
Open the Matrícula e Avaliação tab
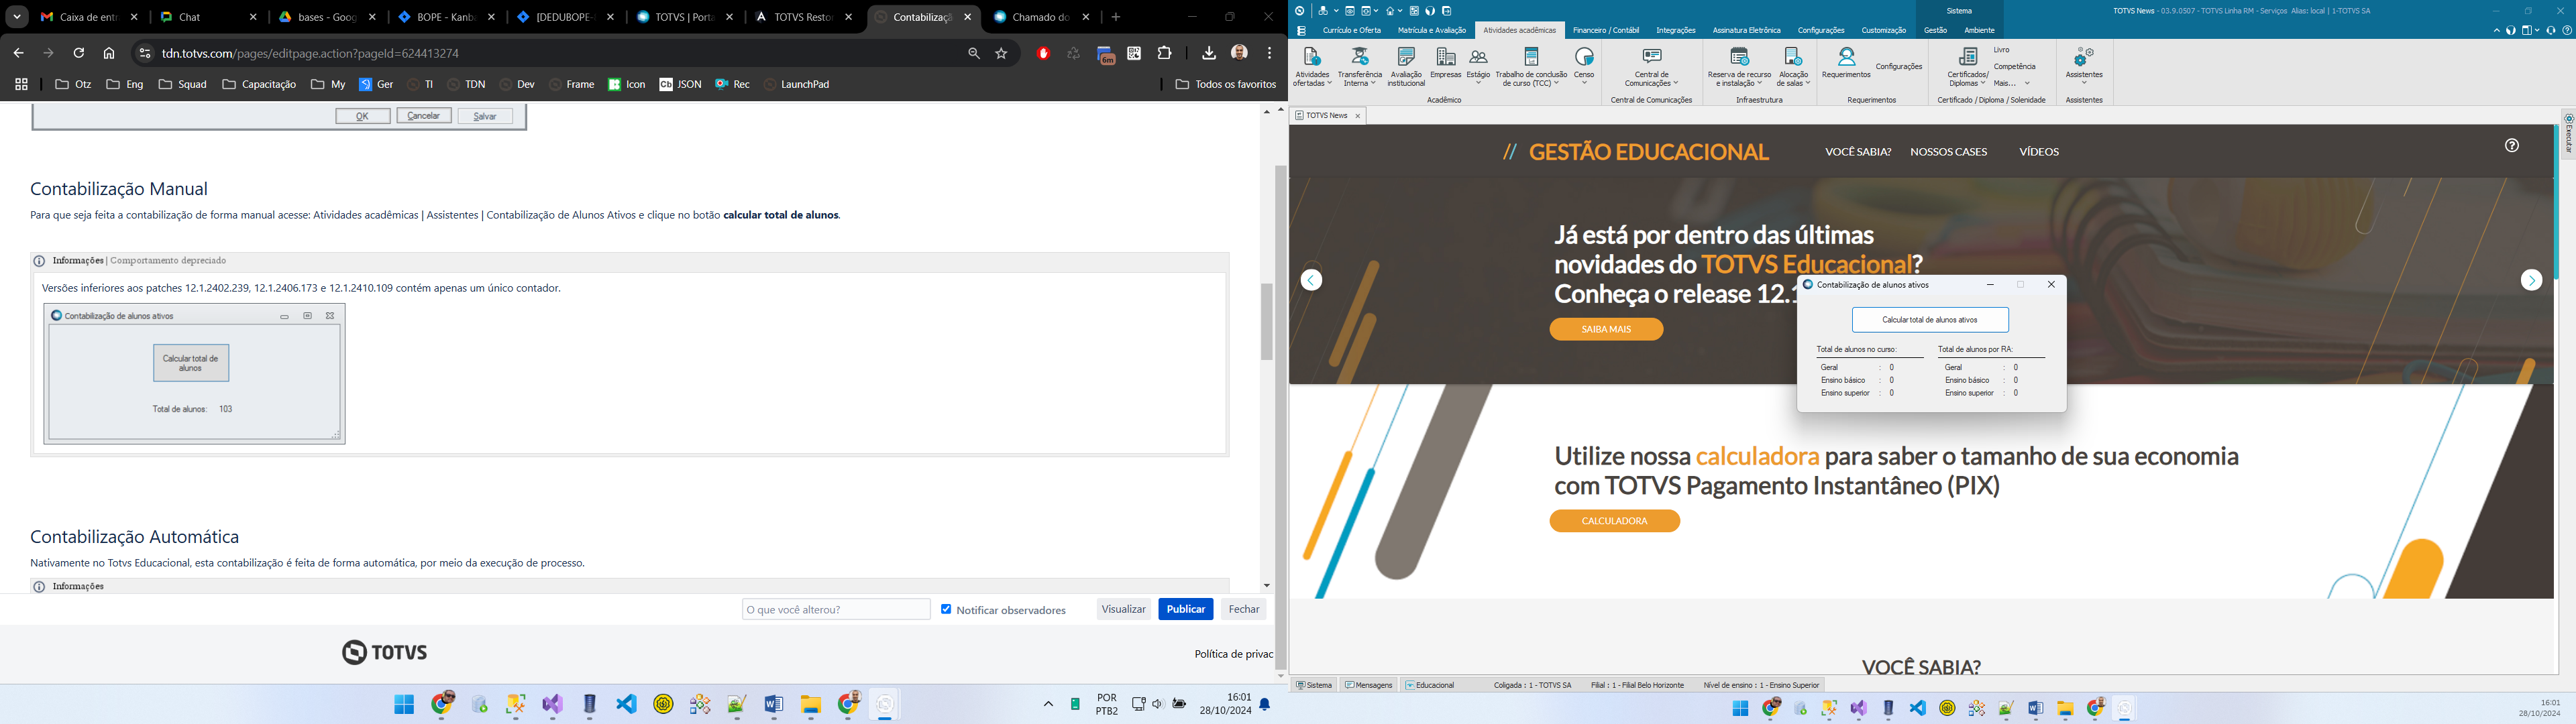(x=1431, y=31)
